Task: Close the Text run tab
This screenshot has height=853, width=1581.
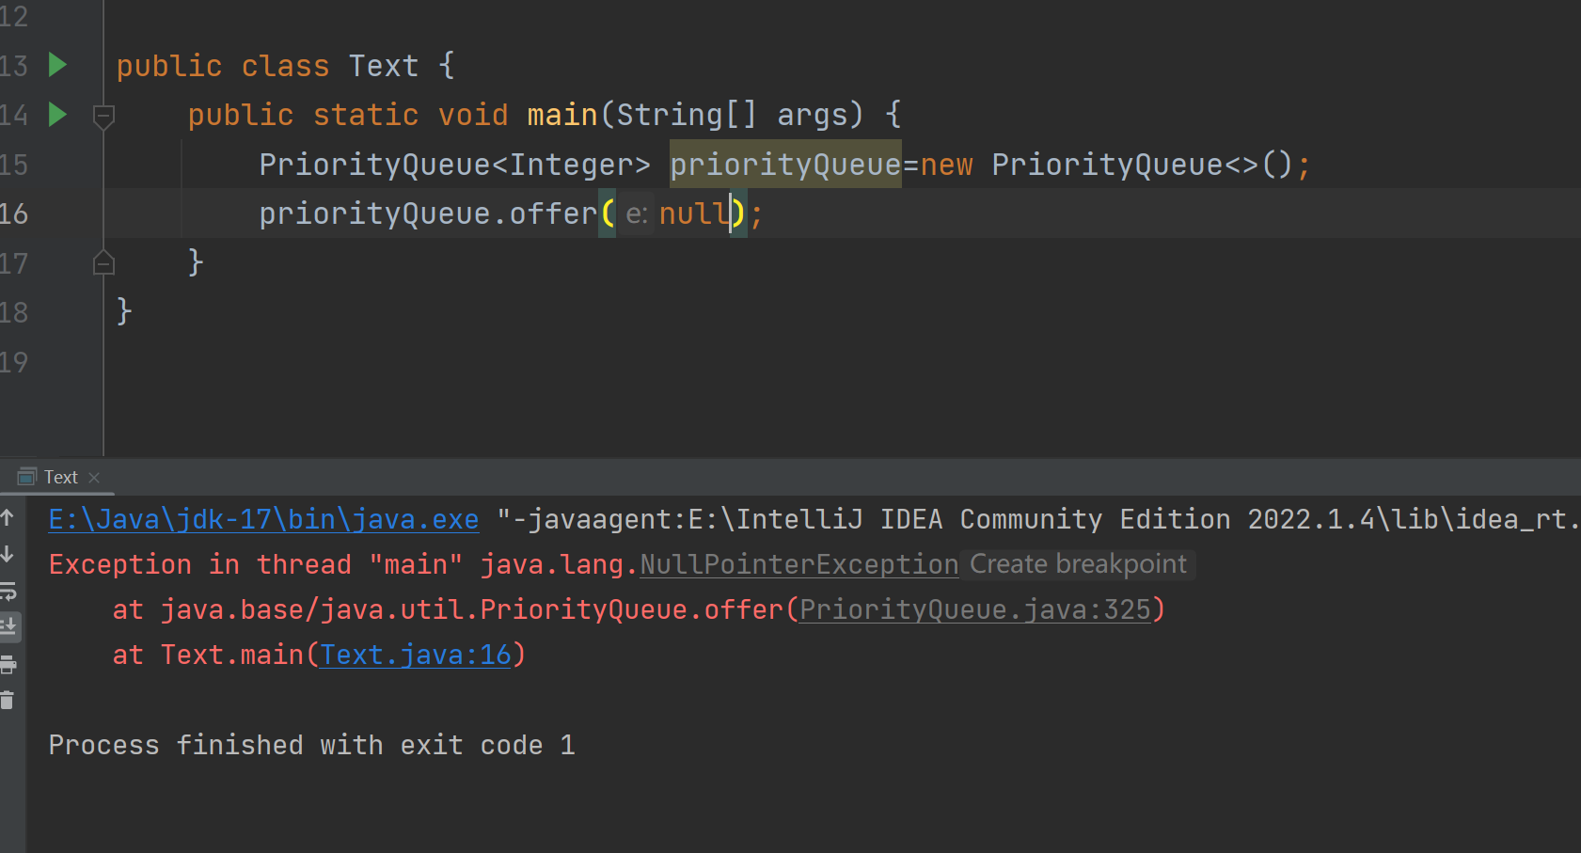Action: pyautogui.click(x=94, y=478)
